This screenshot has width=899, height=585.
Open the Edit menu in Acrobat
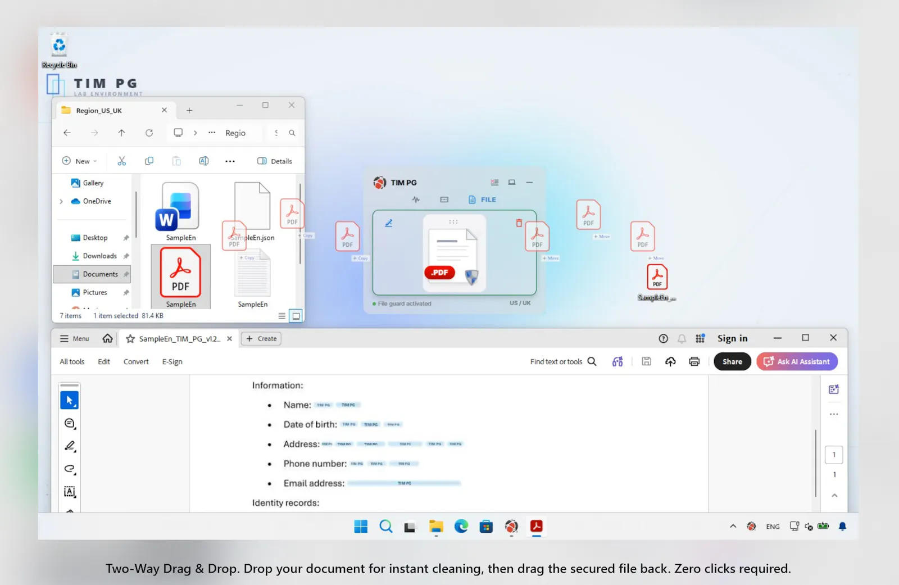click(104, 362)
